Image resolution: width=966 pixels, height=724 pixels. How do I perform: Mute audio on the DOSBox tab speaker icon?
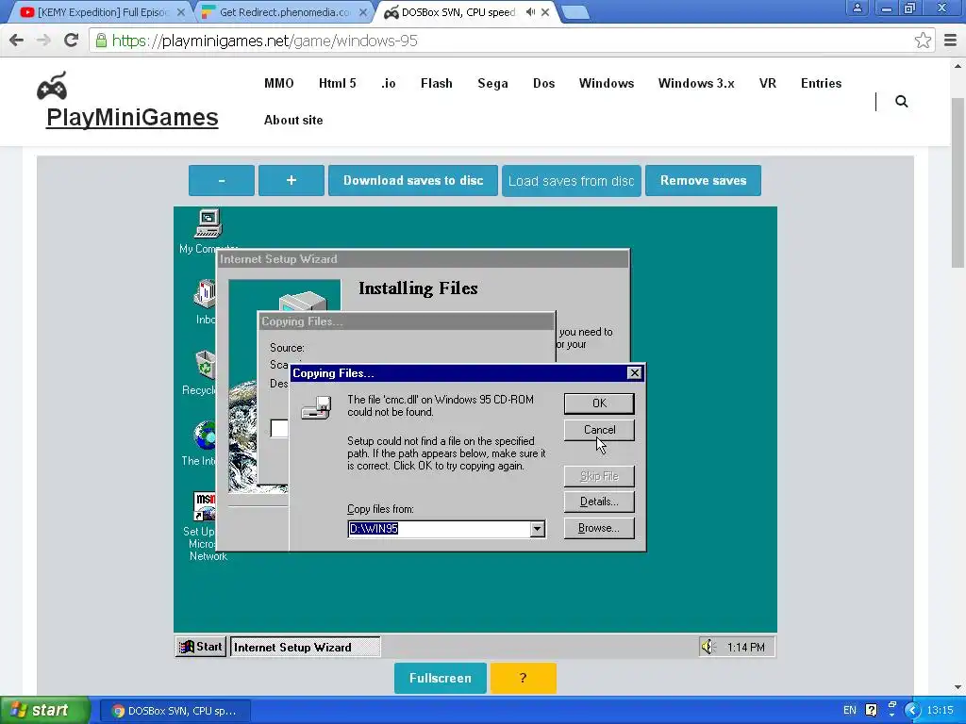tap(530, 11)
